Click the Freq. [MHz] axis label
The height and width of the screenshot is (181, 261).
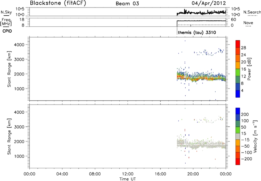(6, 22)
